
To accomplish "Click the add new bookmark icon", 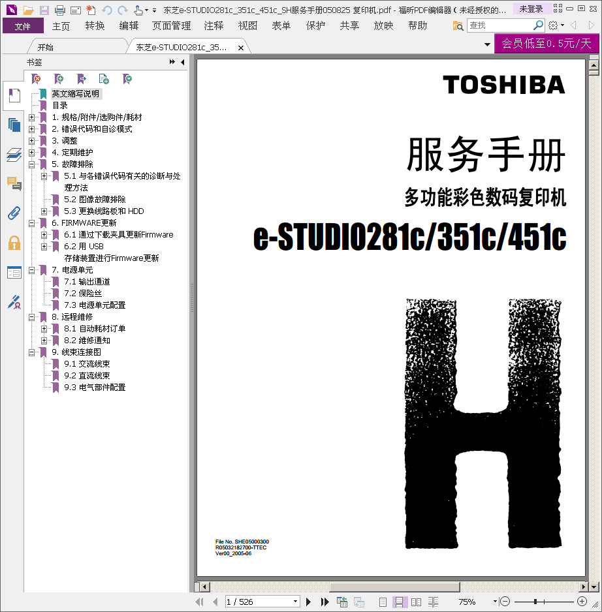I will (x=59, y=79).
